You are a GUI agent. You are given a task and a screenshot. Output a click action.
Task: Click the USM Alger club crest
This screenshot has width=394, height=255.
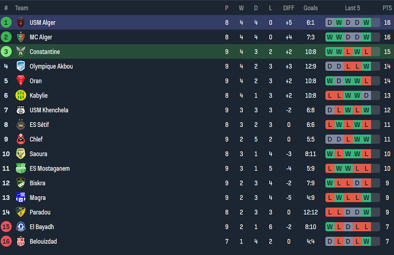point(21,22)
